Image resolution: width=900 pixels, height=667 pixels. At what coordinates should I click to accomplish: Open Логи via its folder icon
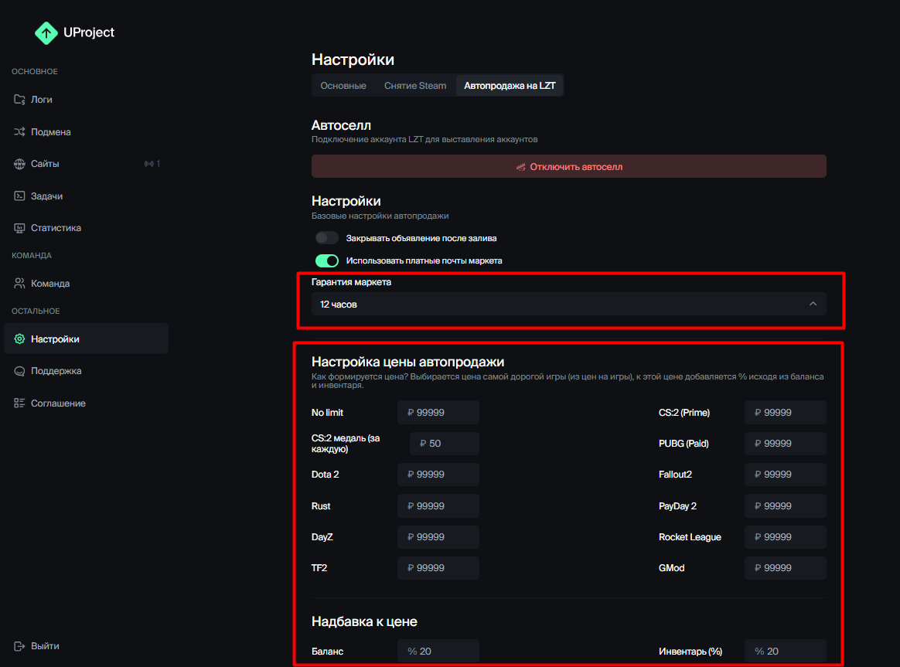coord(19,100)
